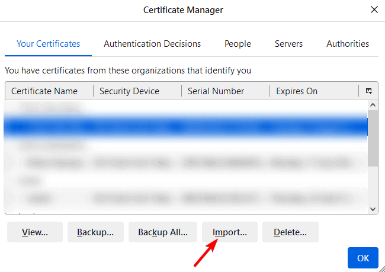Click the scrollbar down arrow
Screen dimensions: 385x272
click(373, 209)
